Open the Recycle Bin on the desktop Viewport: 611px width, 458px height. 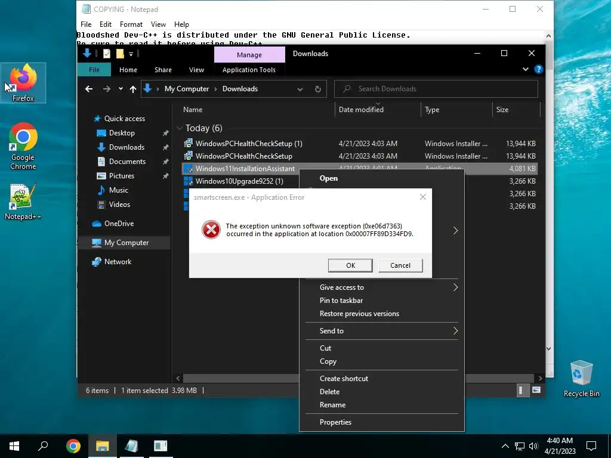click(x=581, y=379)
